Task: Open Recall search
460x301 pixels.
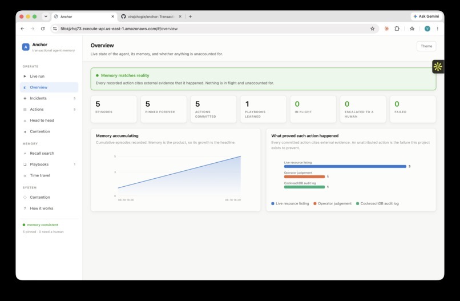Action: tap(49, 153)
